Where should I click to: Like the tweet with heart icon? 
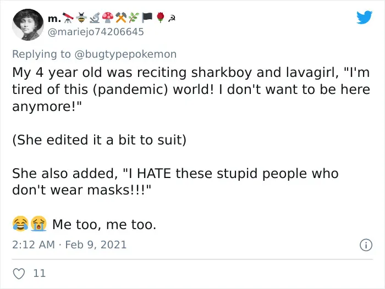click(x=19, y=274)
